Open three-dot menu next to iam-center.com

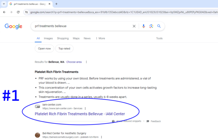[x=85, y=108]
